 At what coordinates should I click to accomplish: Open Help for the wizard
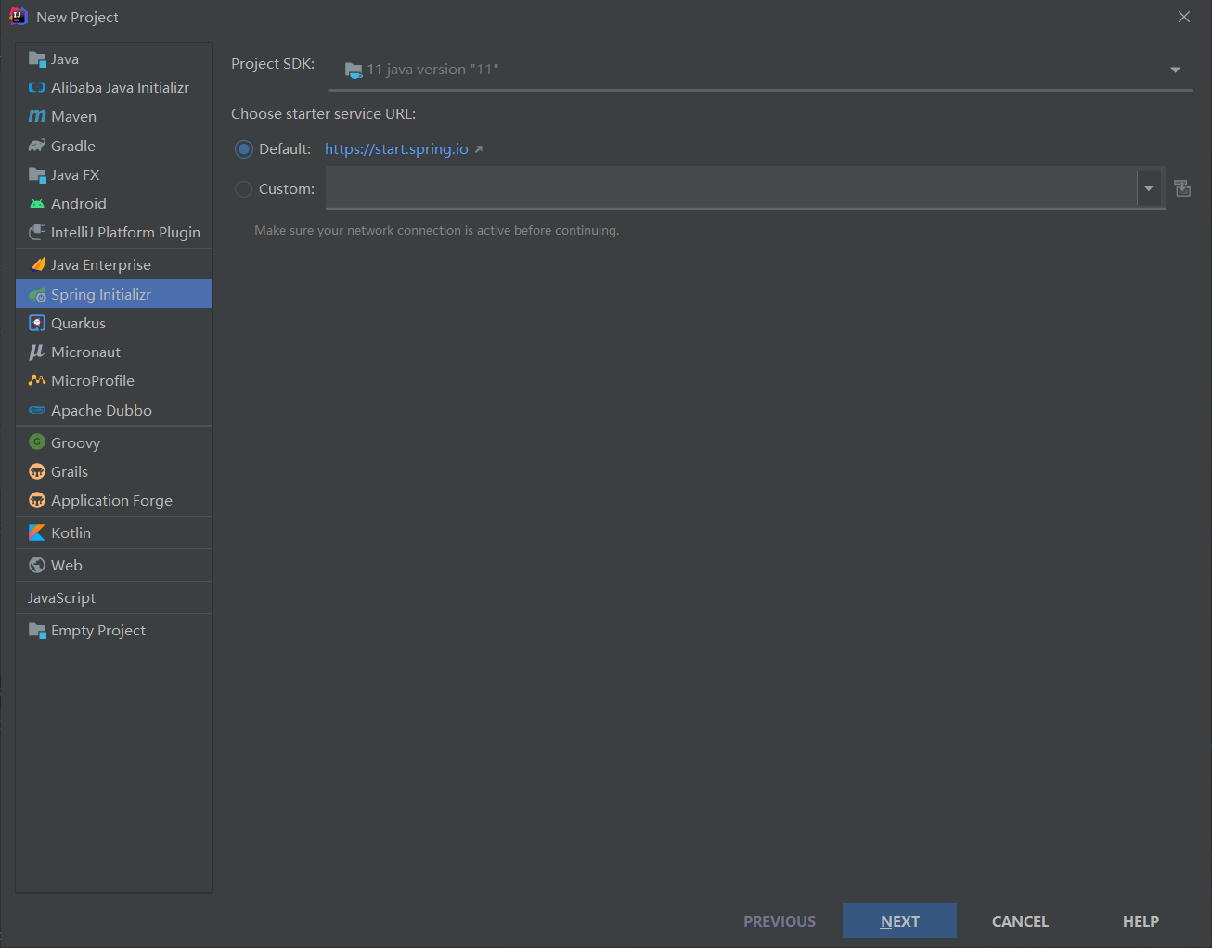click(x=1141, y=921)
